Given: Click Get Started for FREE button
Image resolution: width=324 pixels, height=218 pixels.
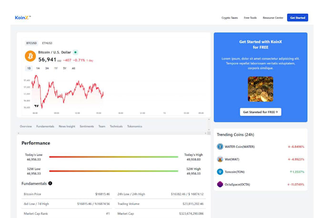Looking at the screenshot, I should pyautogui.click(x=260, y=112).
